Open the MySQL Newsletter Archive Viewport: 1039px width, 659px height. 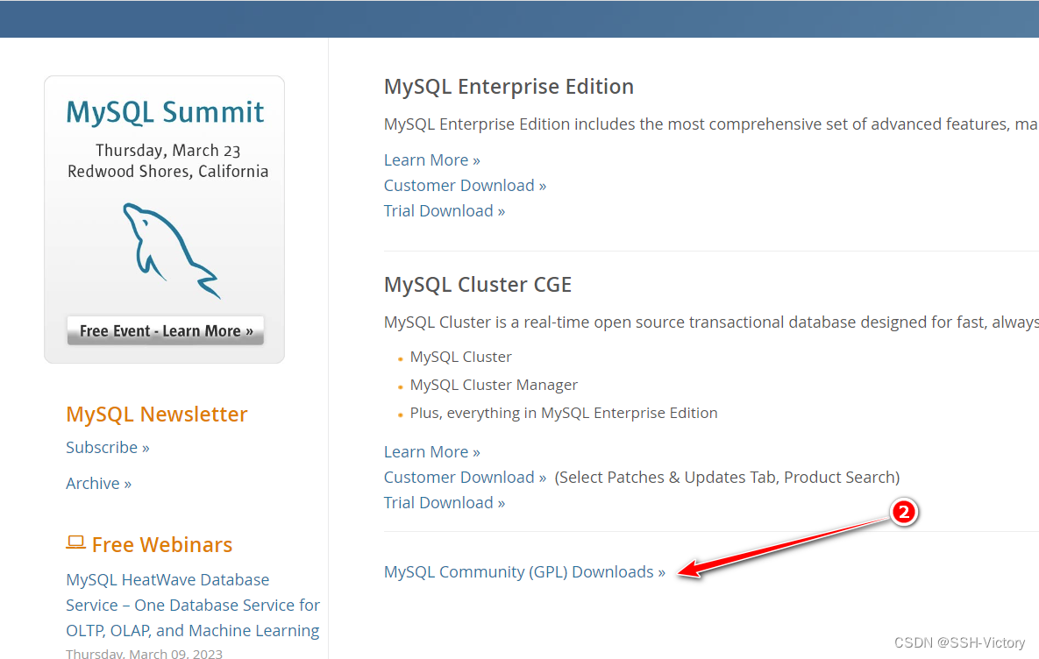(x=98, y=483)
